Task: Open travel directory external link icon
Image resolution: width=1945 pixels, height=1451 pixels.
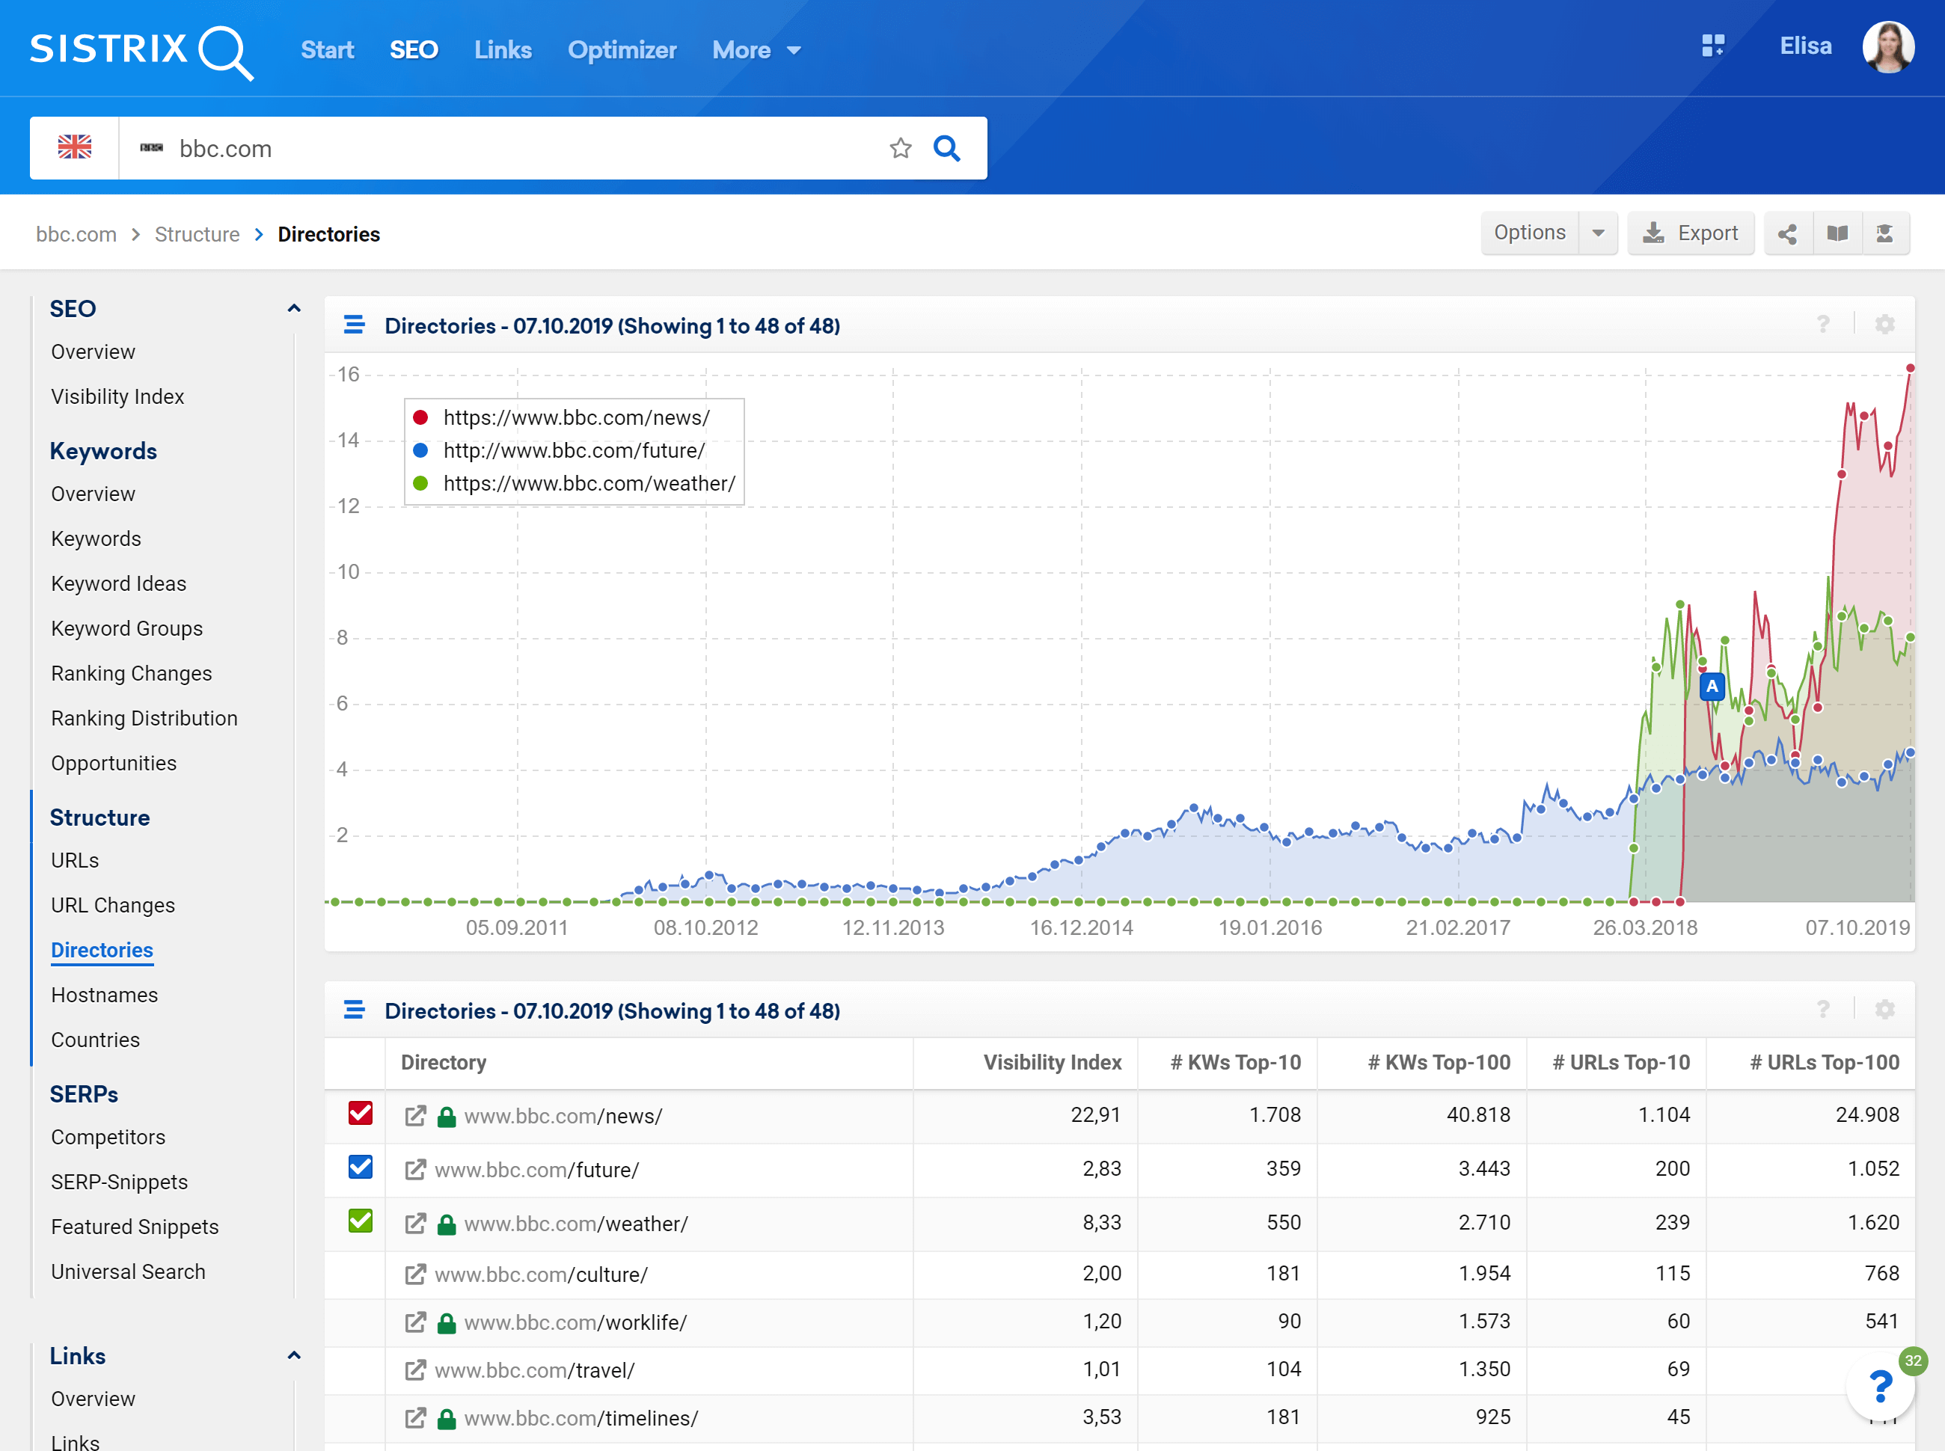Action: pos(415,1369)
